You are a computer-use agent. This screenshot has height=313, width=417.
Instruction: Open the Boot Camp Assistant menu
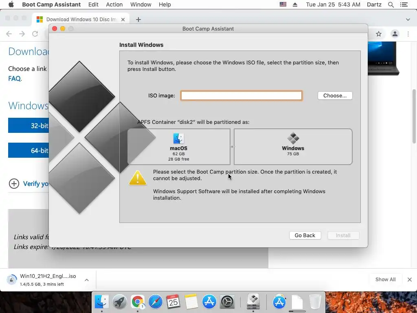click(51, 4)
